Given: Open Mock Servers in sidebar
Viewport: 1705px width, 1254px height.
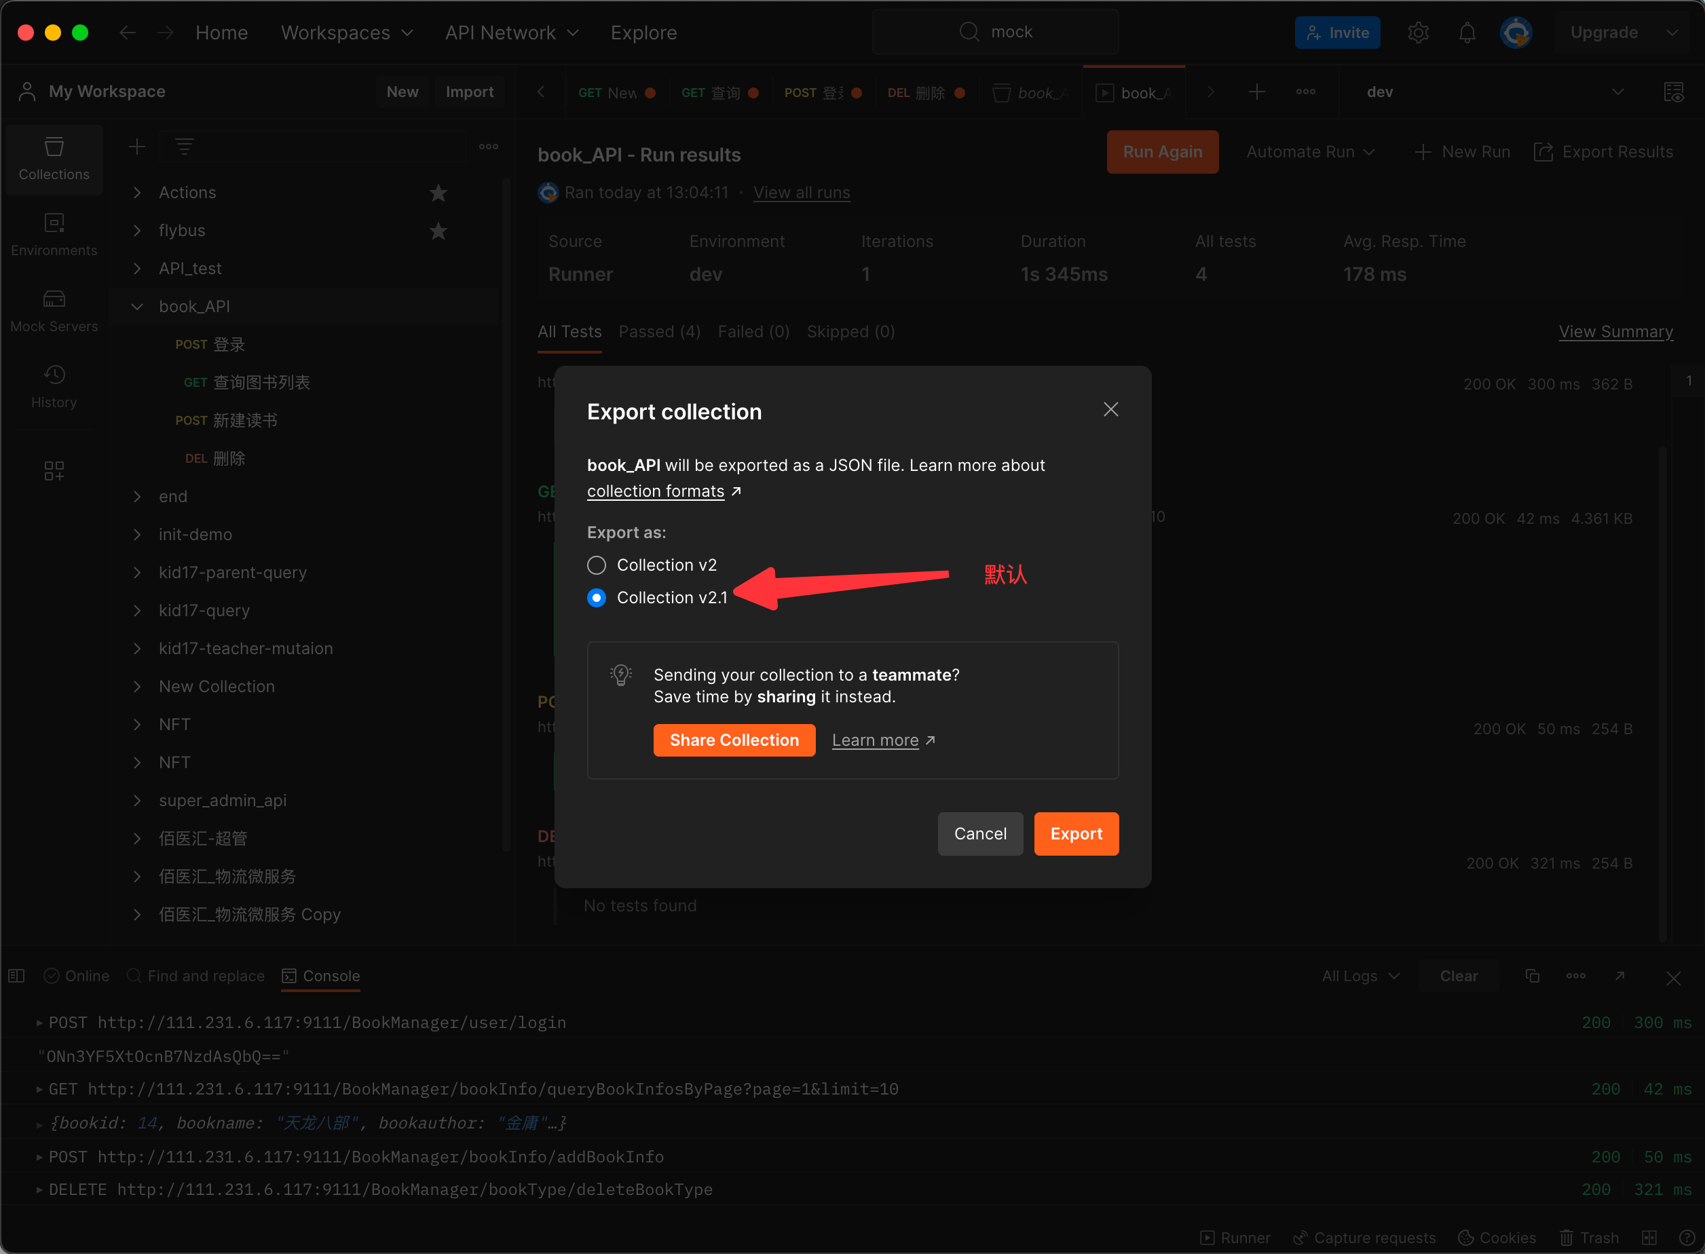Looking at the screenshot, I should click(x=54, y=311).
